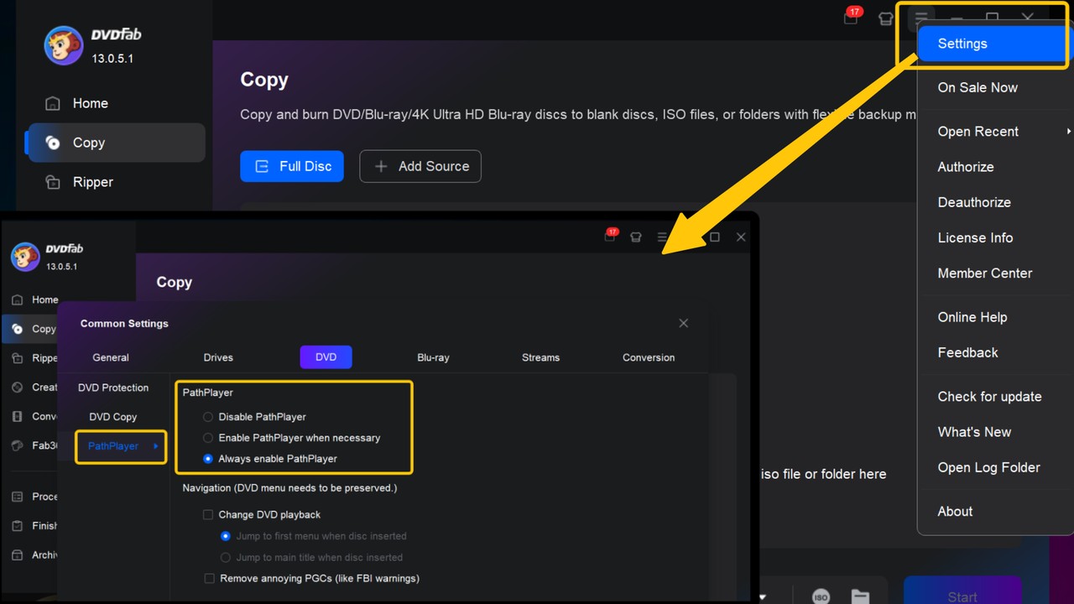Open the hamburger menu in the titlebar
1074x604 pixels.
(x=920, y=18)
